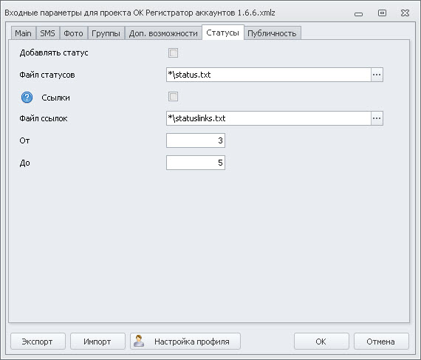Click the blue help icon beside Ссылки
The width and height of the screenshot is (421, 360).
click(27, 98)
